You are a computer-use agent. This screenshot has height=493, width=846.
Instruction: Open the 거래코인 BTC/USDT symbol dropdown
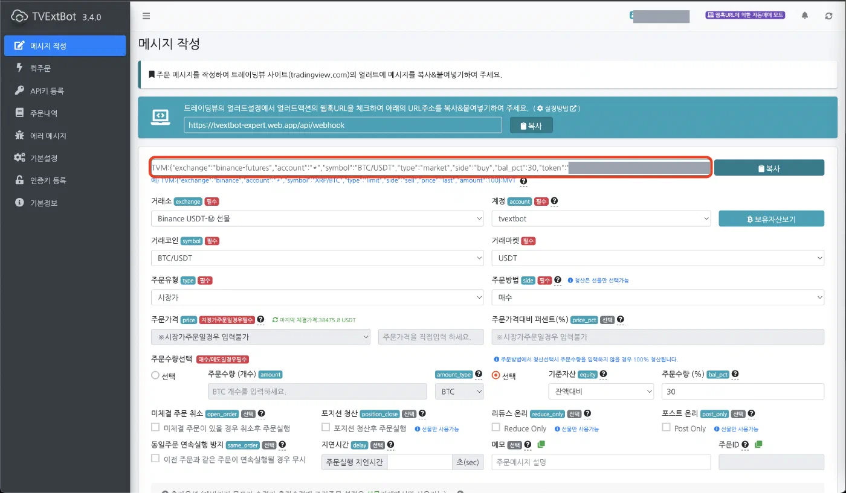[317, 258]
